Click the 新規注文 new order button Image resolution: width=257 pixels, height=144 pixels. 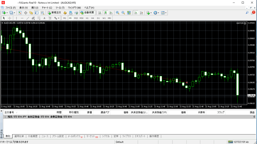[x=54, y=13]
